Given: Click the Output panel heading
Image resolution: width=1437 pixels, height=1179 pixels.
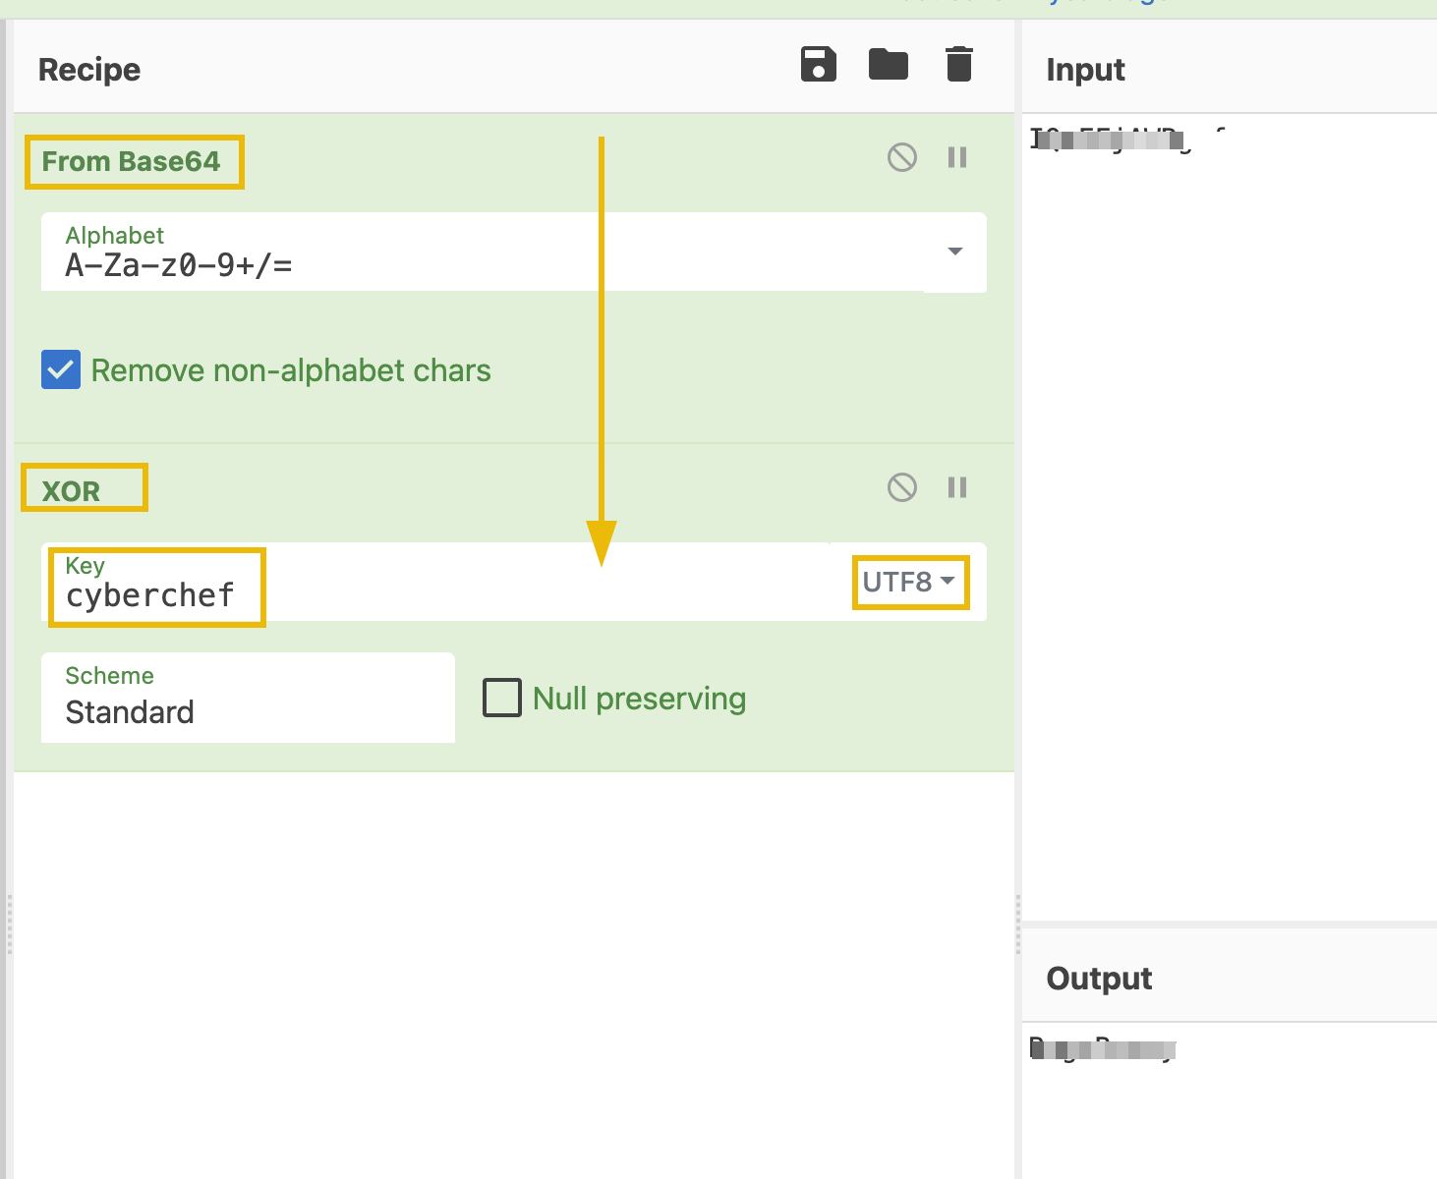Looking at the screenshot, I should [x=1099, y=978].
